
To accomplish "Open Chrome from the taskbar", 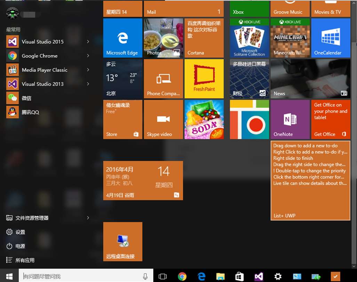I will (182, 276).
